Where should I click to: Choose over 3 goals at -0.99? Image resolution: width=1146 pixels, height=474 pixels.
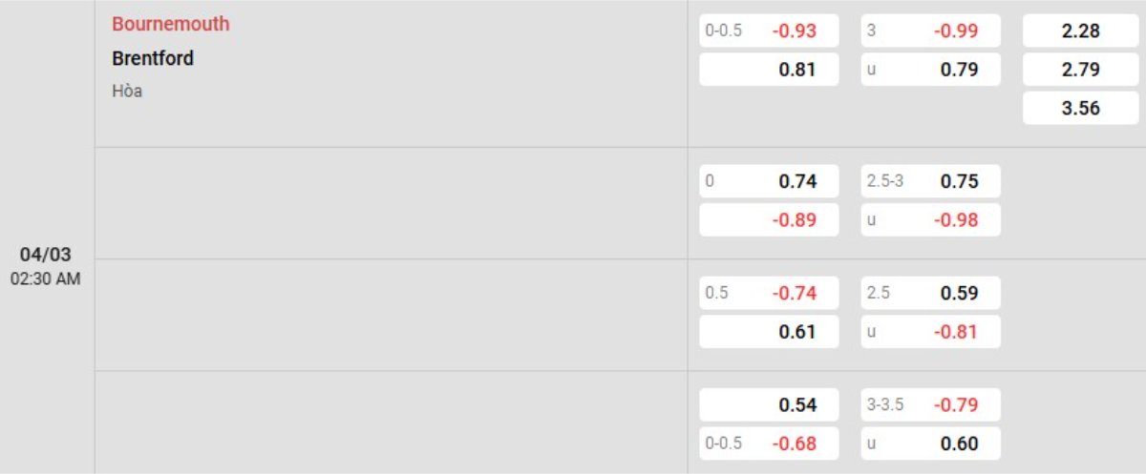(931, 31)
